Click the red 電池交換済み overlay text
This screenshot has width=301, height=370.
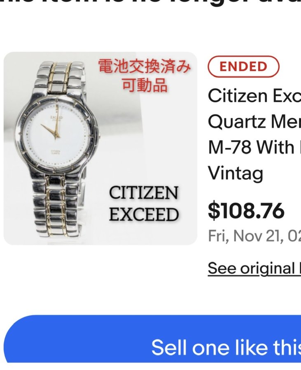(x=145, y=66)
